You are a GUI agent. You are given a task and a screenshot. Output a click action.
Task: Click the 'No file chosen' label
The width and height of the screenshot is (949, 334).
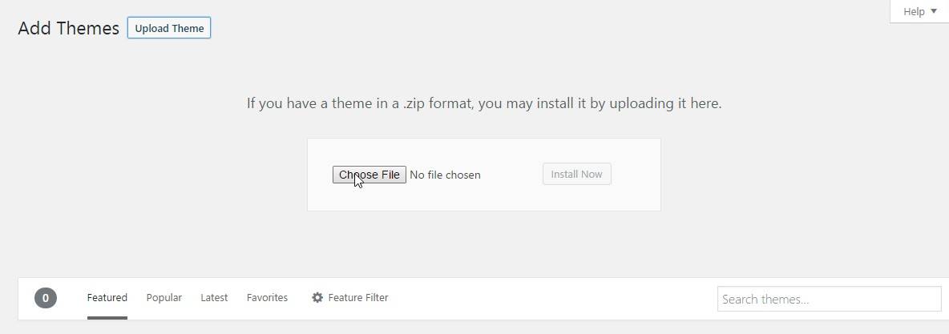click(x=445, y=175)
